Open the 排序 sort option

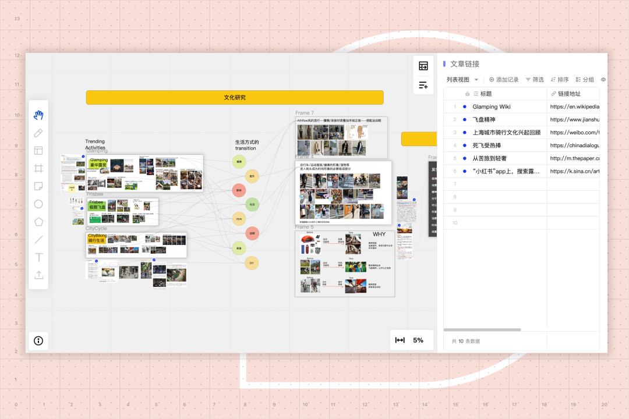coord(560,79)
